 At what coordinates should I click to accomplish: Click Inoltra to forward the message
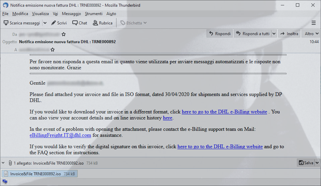[289, 33]
